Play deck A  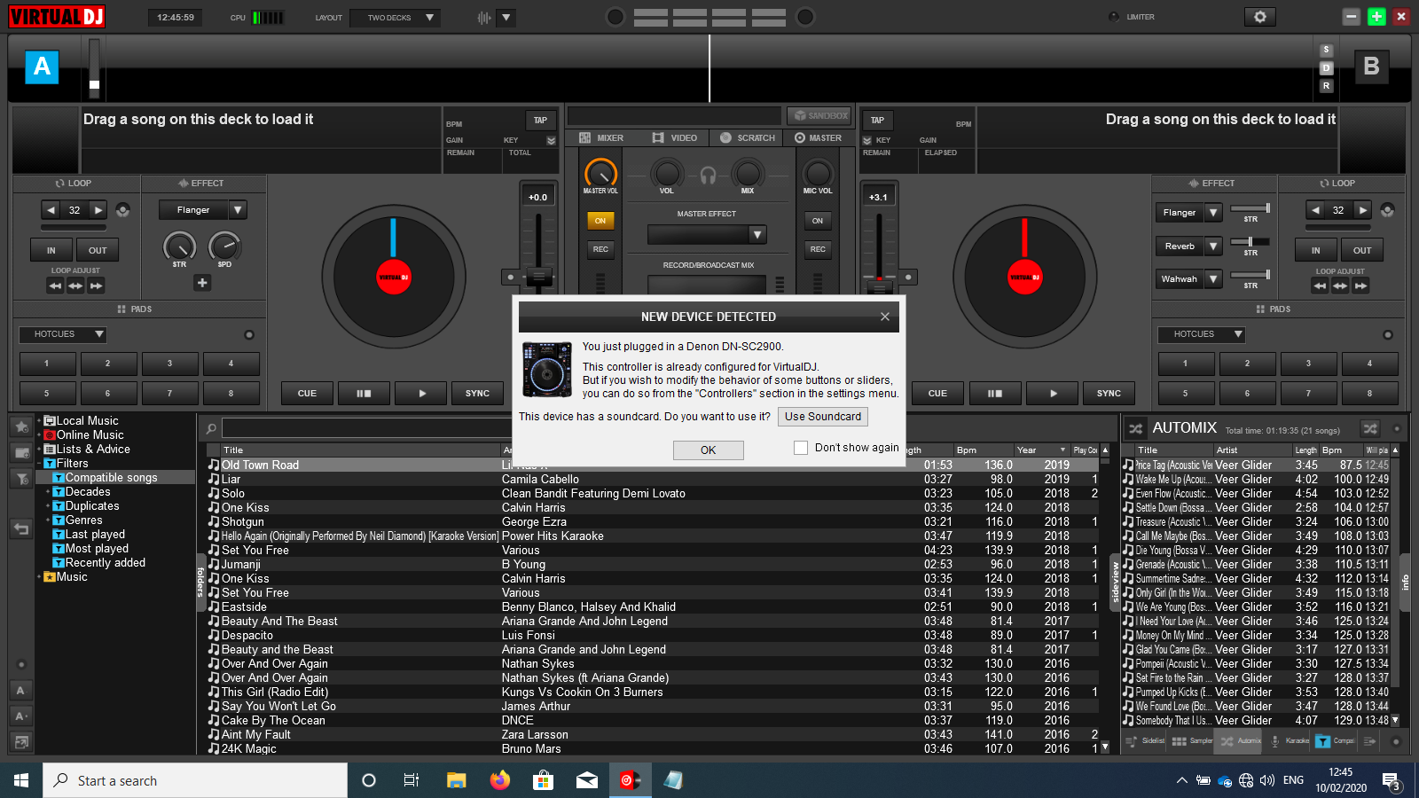point(422,393)
